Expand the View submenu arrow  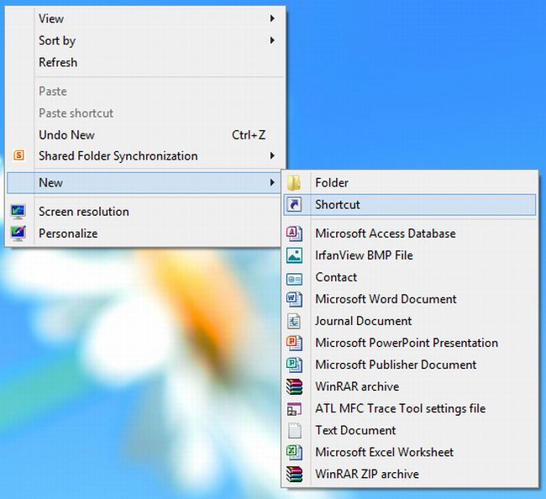coord(272,18)
